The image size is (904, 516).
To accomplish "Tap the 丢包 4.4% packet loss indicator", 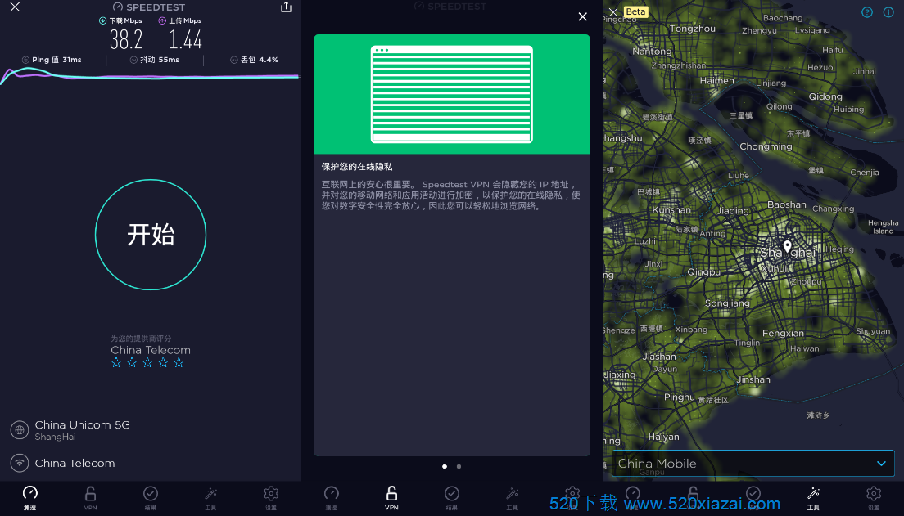I will (x=254, y=60).
